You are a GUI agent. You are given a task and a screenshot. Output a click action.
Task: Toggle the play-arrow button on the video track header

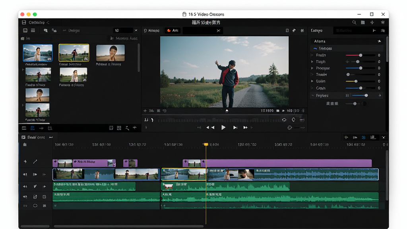35,175
